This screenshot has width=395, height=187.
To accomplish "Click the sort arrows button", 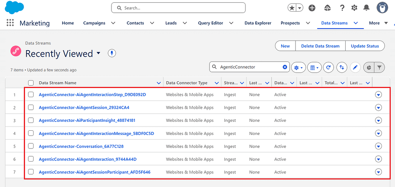I will coord(342,67).
